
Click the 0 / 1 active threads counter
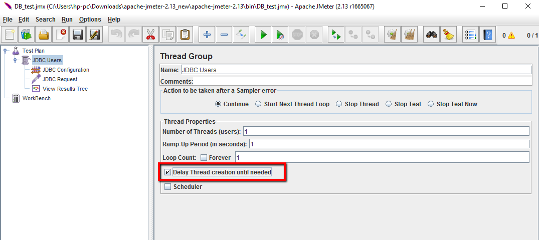click(532, 35)
